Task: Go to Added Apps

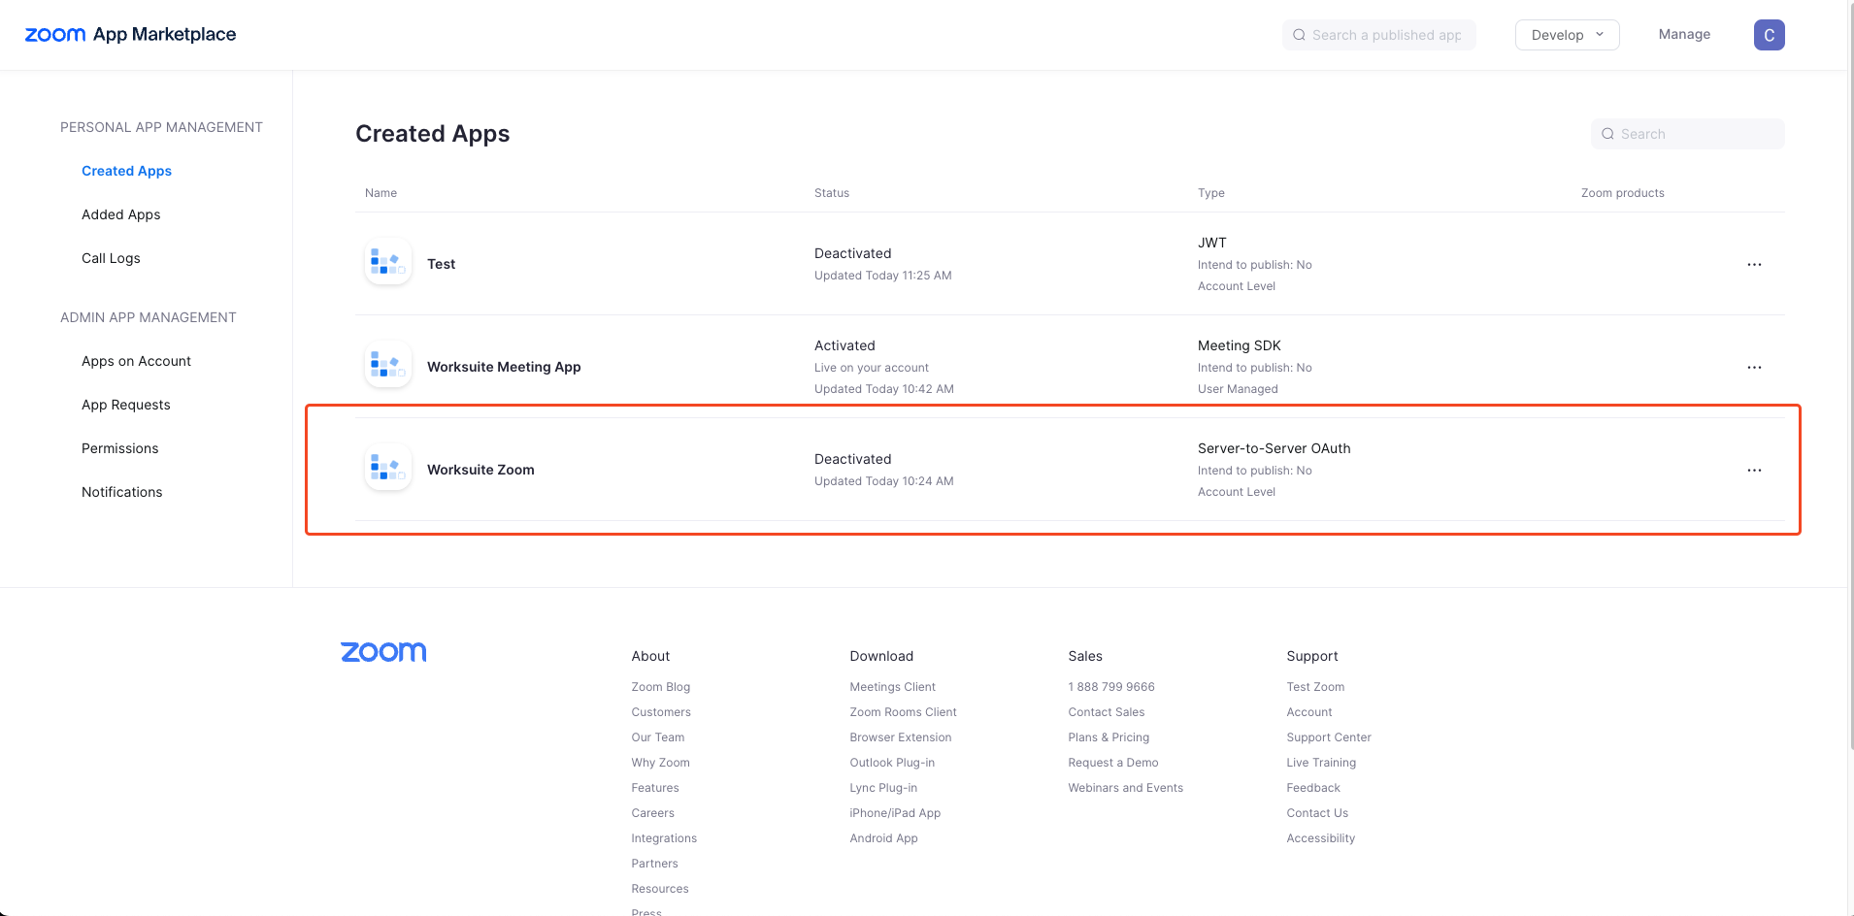Action: 120,214
